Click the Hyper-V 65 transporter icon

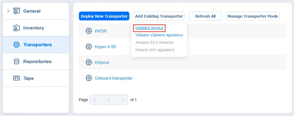[89, 47]
